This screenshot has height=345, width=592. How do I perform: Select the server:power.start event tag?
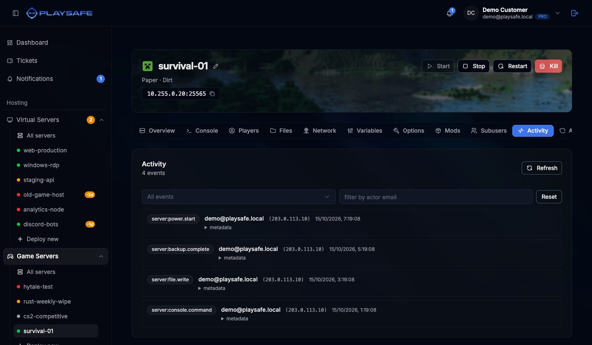coord(173,219)
